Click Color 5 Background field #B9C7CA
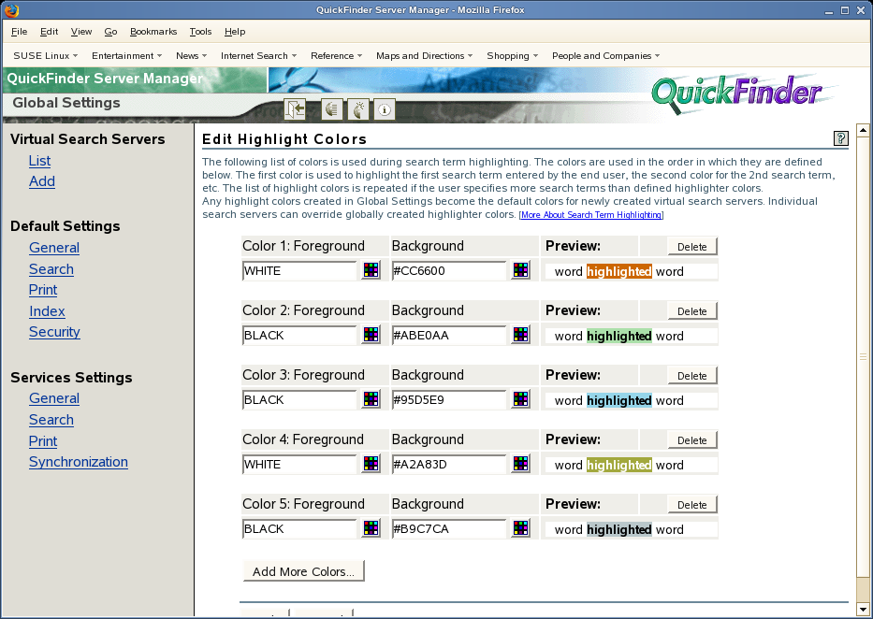Screen dimensions: 873x619 click(449, 529)
